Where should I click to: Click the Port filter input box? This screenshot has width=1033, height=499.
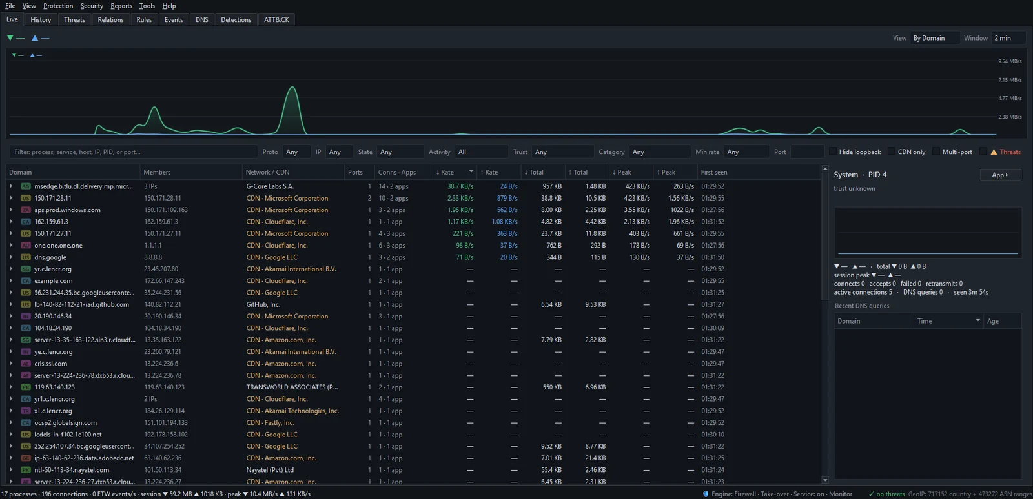806,152
